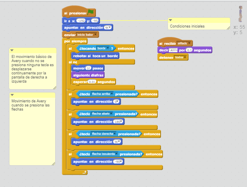The image size is (247, 187).
Task: Click the loop arrow at the forever block's end
Action: 84,172
